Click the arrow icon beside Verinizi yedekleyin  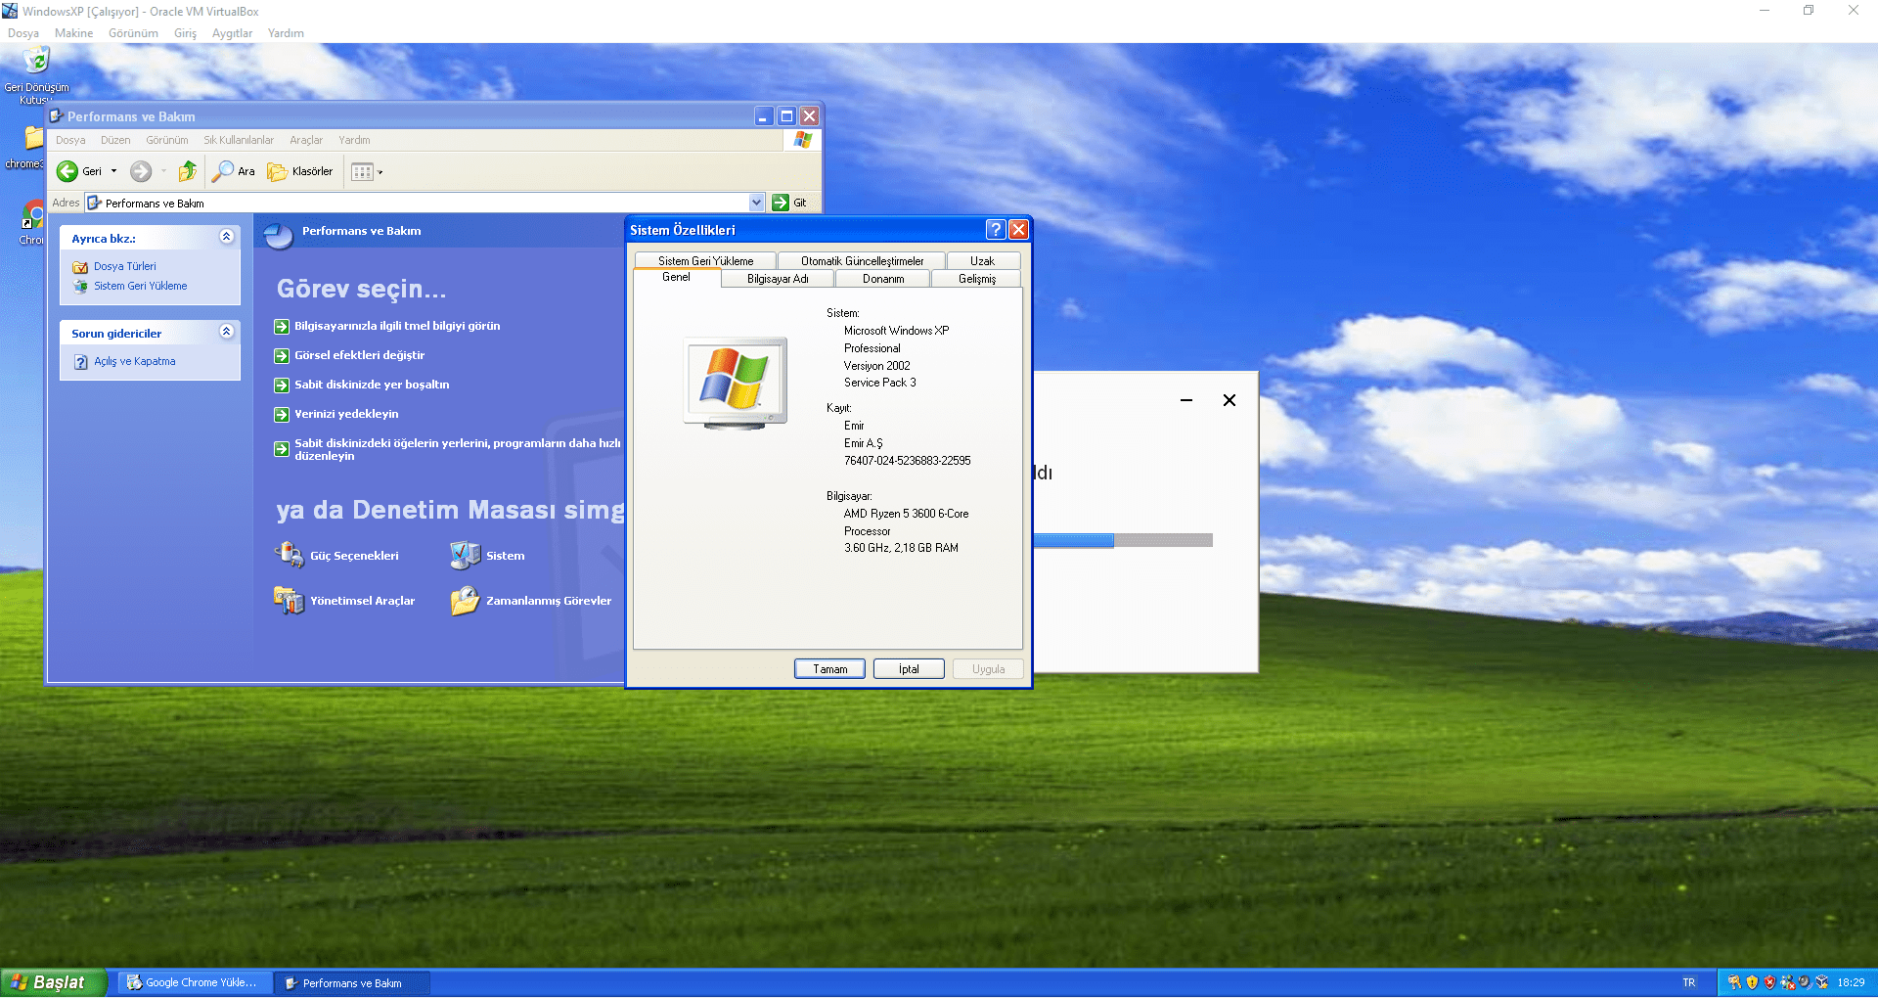(282, 415)
